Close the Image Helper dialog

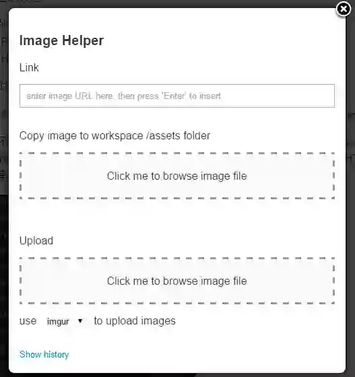344,9
